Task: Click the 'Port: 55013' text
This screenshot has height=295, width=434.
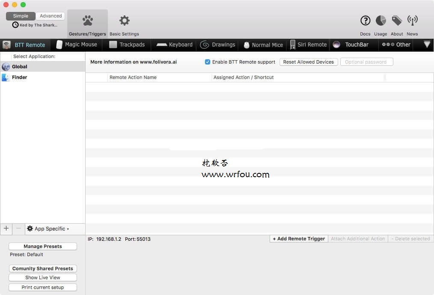Action: tap(137, 239)
